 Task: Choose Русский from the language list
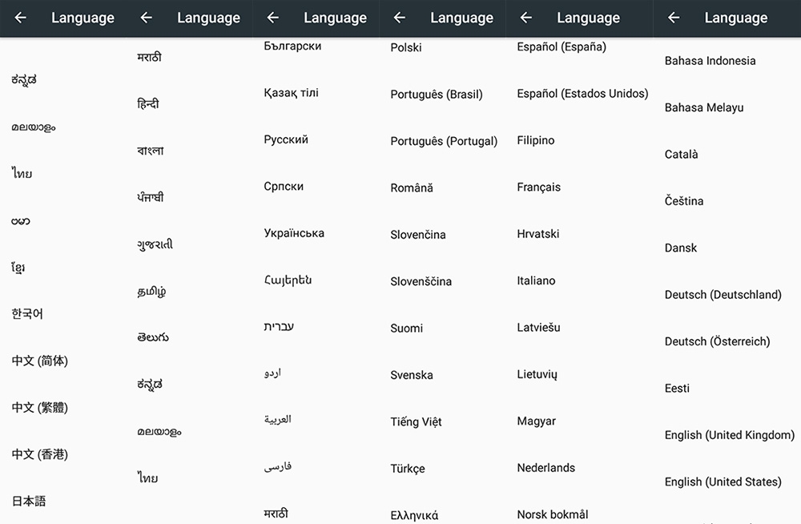[286, 139]
